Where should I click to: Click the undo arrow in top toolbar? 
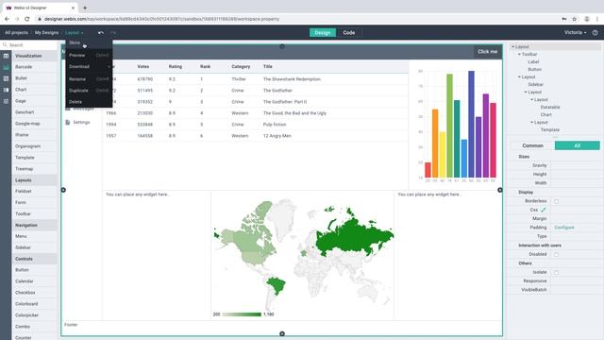[101, 33]
